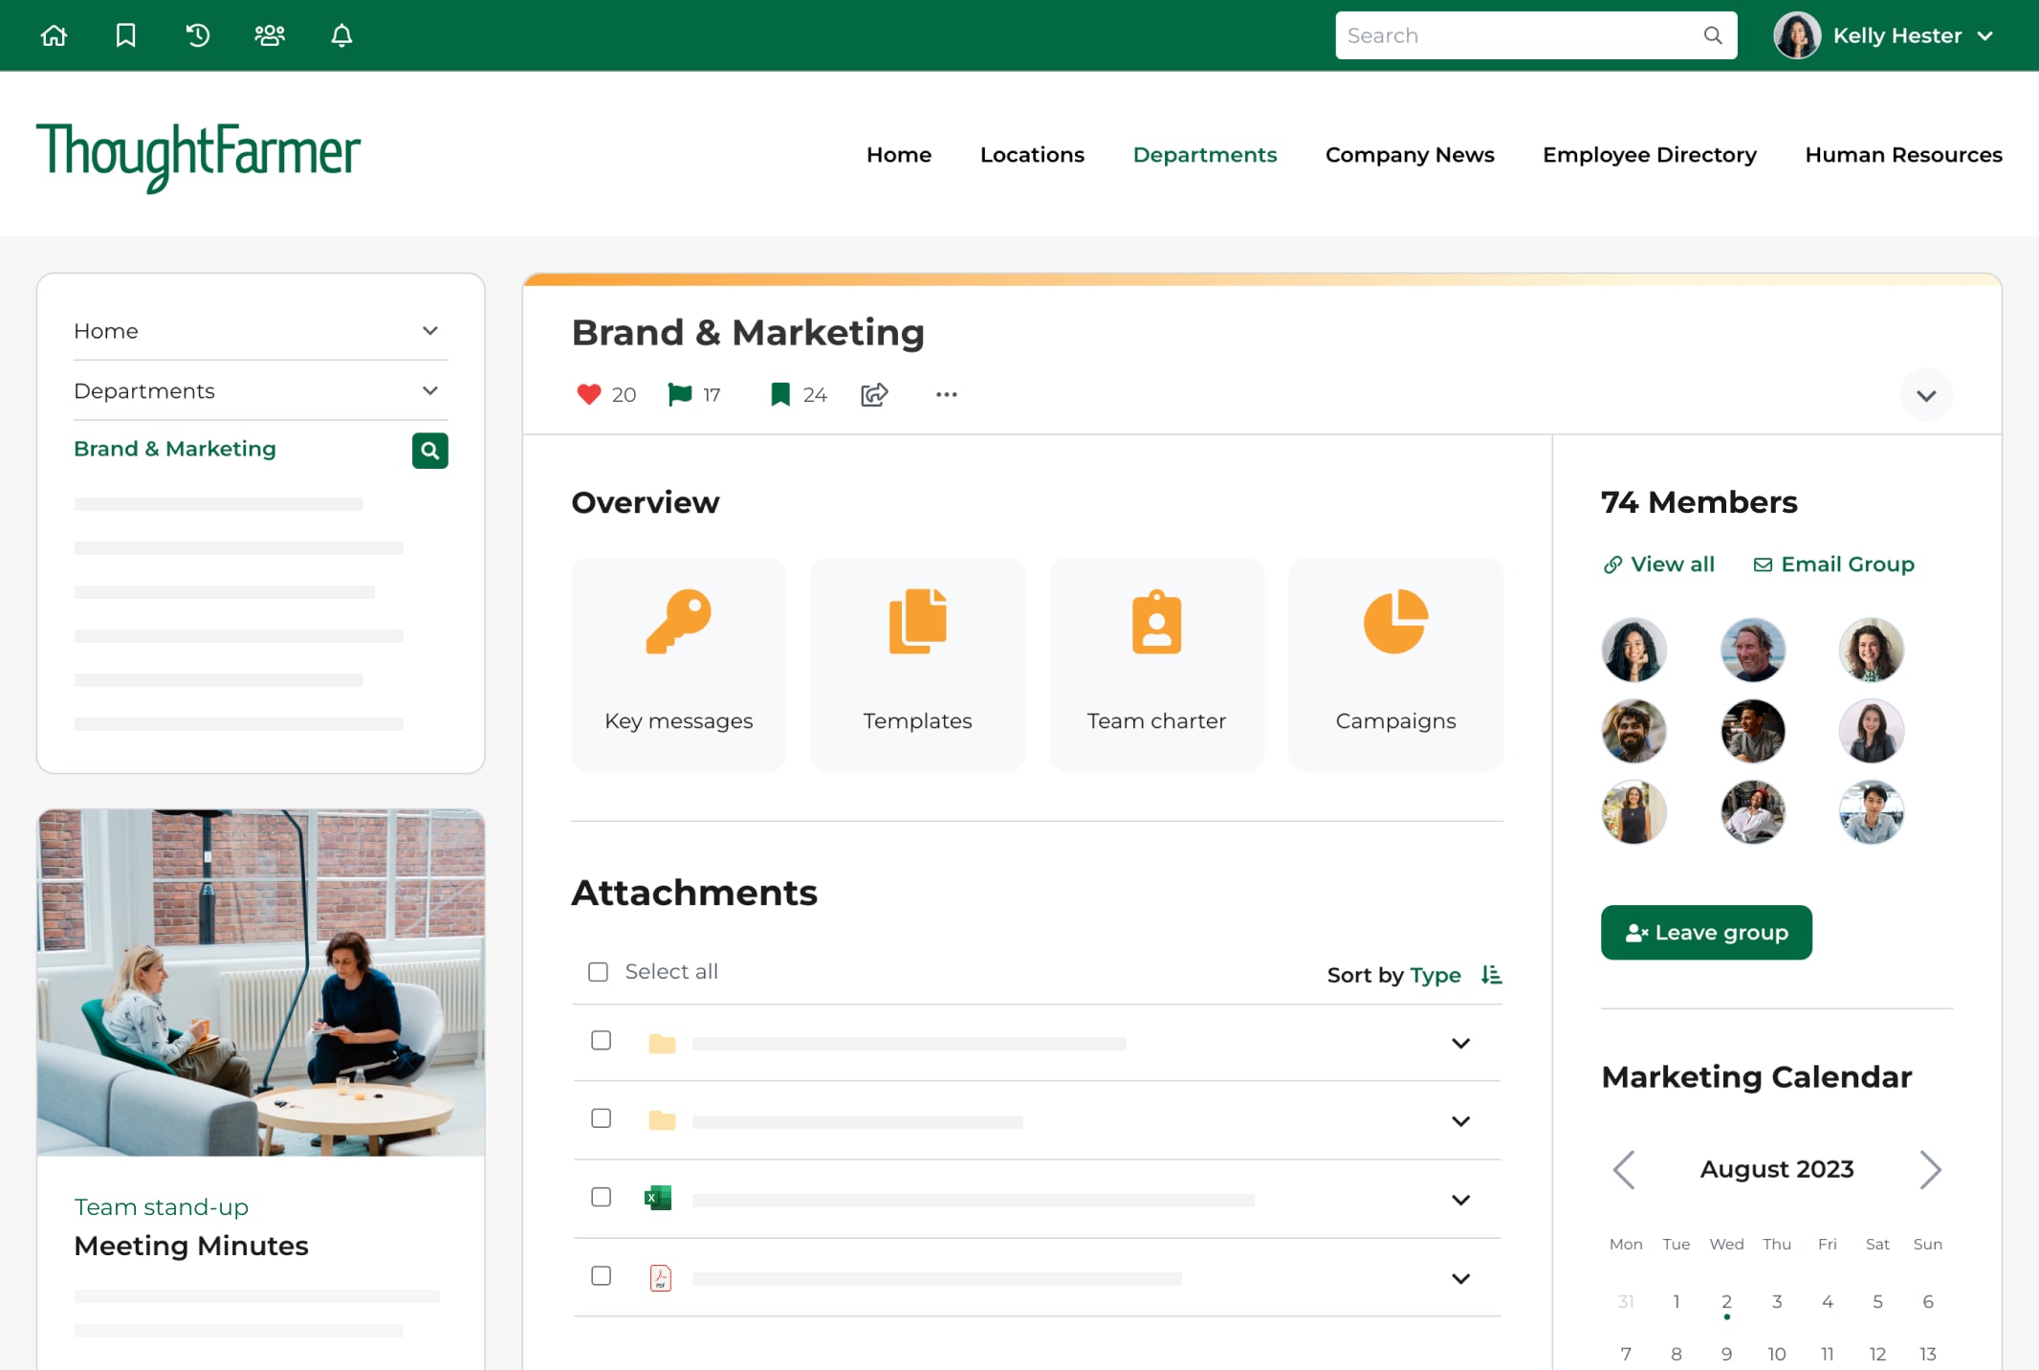The width and height of the screenshot is (2039, 1370).
Task: Click the share icon under page title
Action: (874, 394)
